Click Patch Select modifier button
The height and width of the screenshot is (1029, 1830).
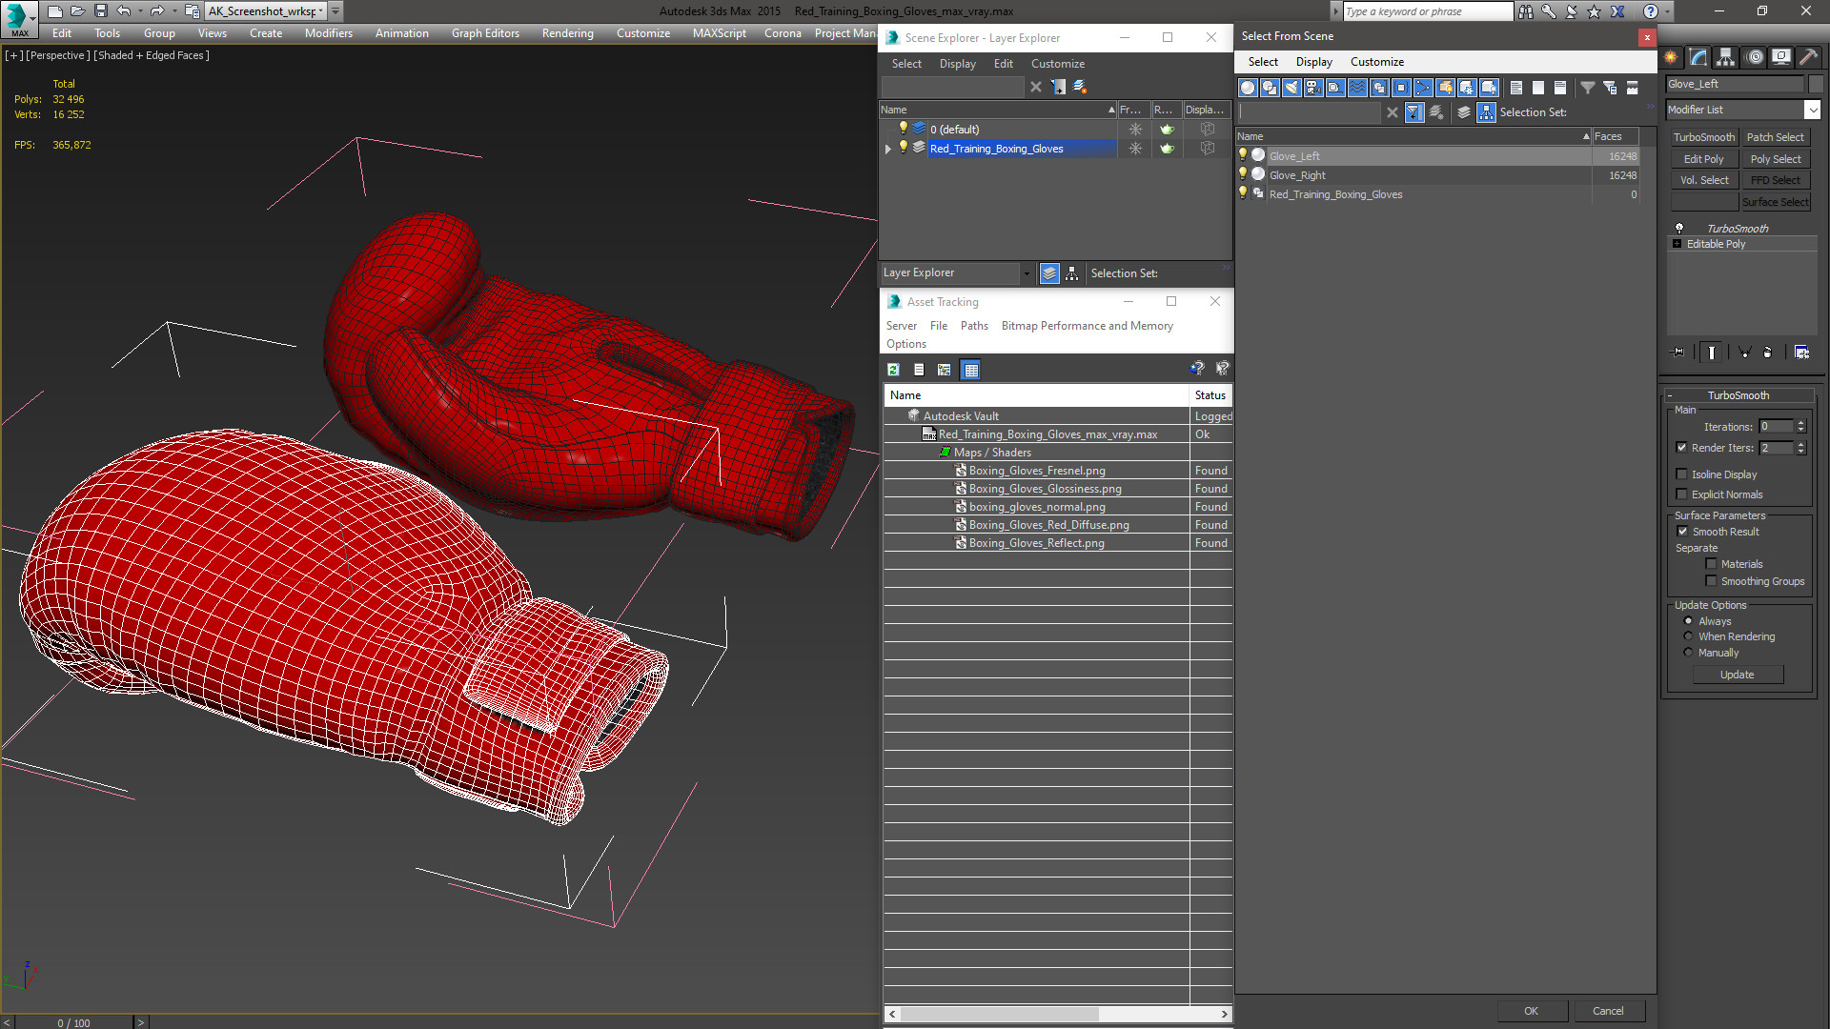point(1775,137)
